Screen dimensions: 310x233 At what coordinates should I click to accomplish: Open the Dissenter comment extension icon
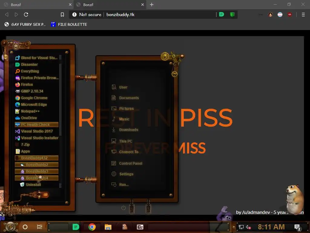222,14
